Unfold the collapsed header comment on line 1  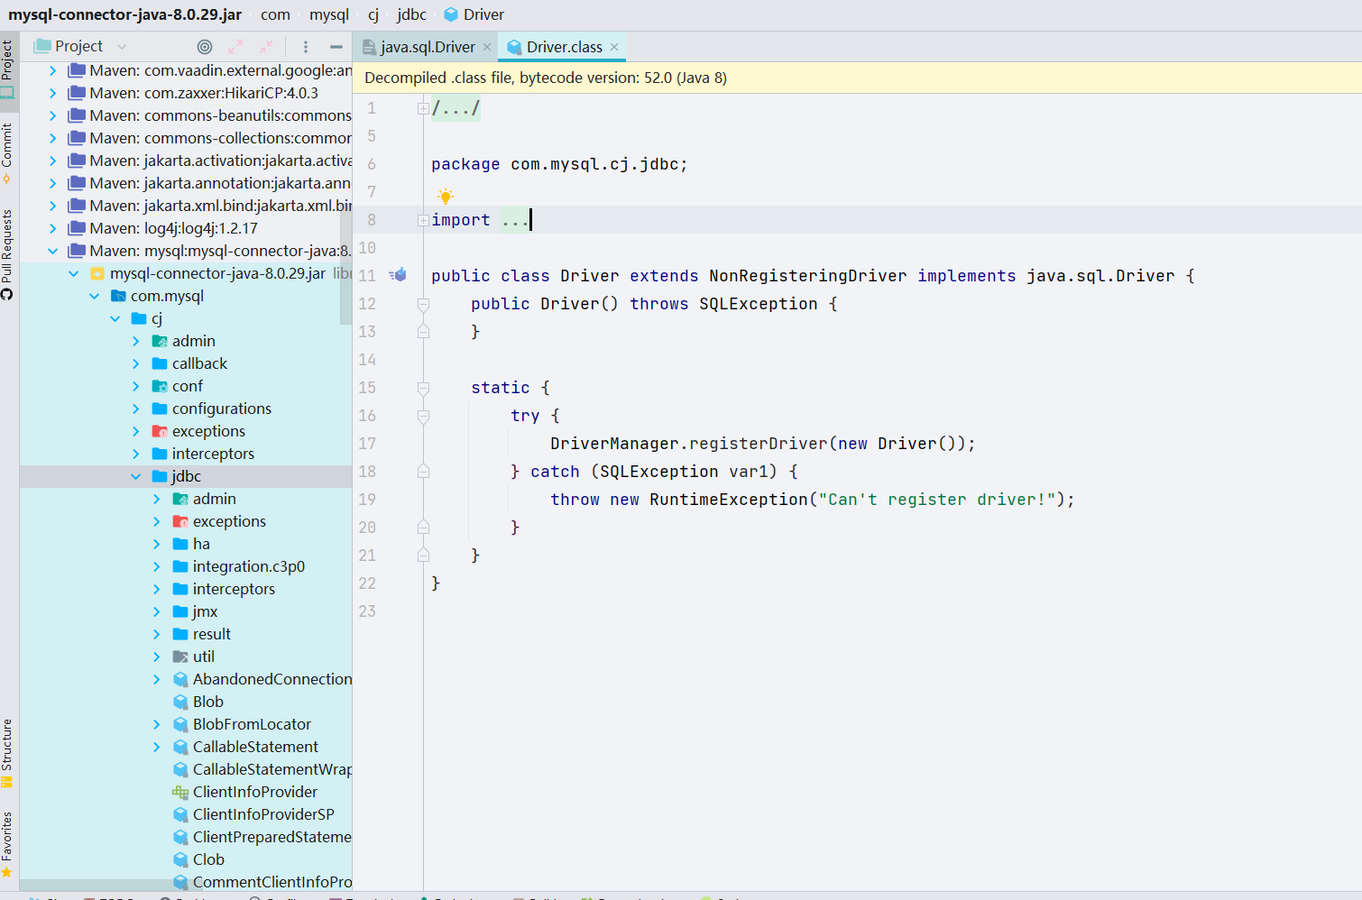(423, 108)
